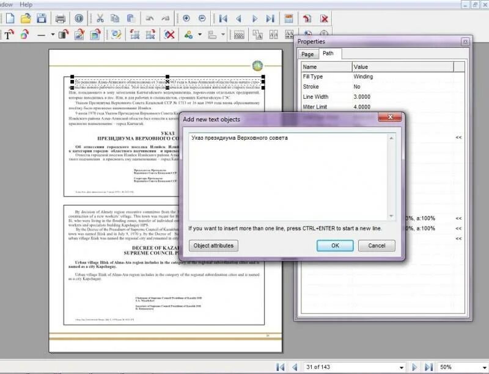The width and height of the screenshot is (489, 374).
Task: Copy the selected object from the toolbar
Action: pos(115,19)
